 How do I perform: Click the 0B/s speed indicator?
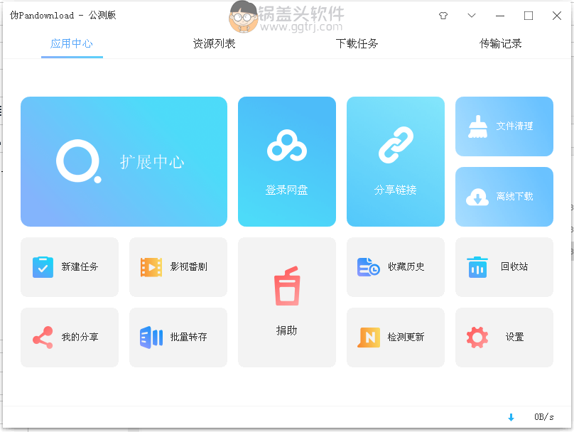coord(543,417)
